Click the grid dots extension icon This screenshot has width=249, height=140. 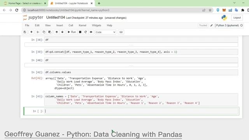pyautogui.click(x=230, y=10)
